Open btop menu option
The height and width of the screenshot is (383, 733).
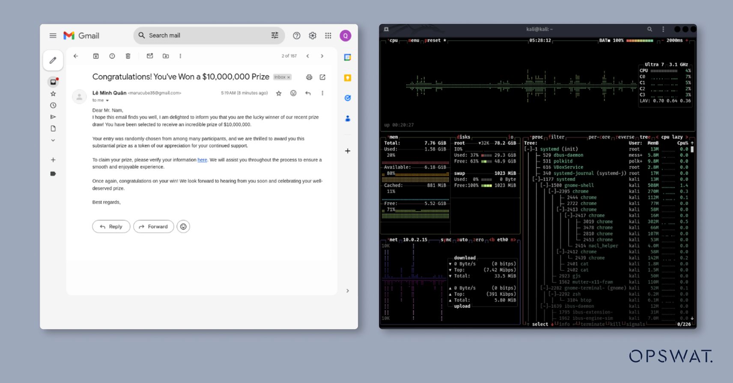(414, 41)
